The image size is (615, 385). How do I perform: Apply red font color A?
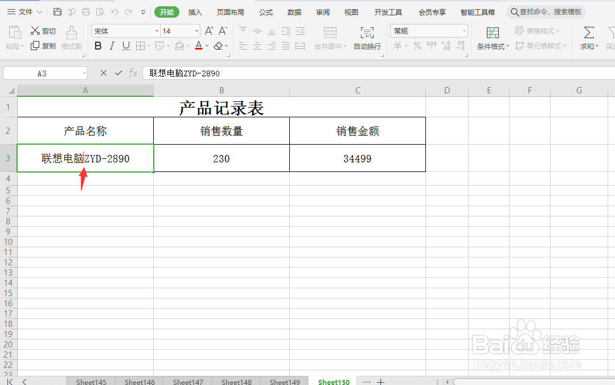point(199,46)
